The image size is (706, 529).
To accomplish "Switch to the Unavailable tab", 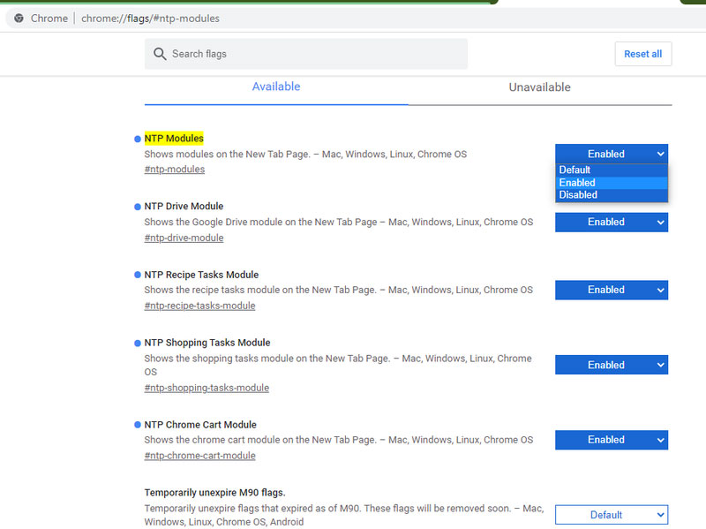I will pos(539,87).
